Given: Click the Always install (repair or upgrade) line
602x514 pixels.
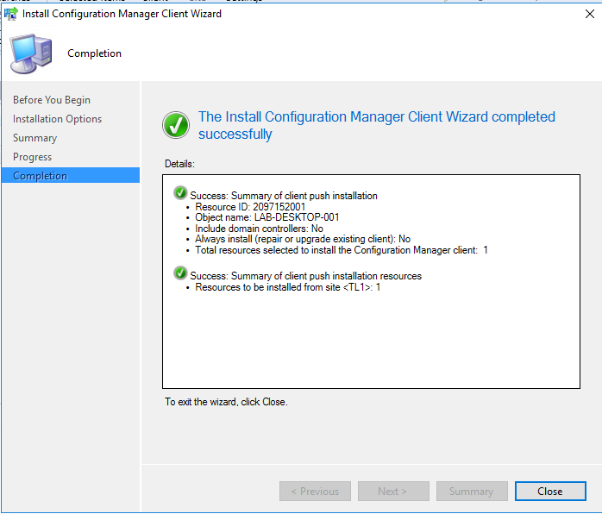Looking at the screenshot, I should coord(303,239).
